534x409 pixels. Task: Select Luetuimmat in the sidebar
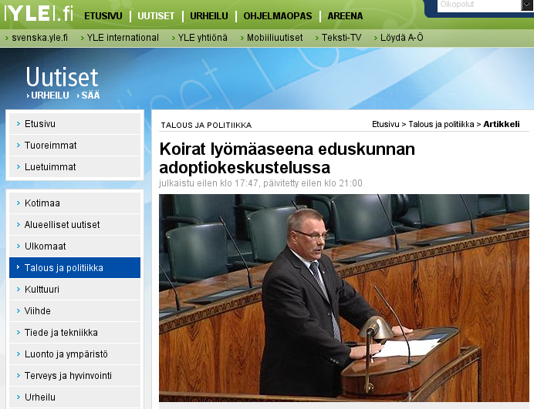50,167
